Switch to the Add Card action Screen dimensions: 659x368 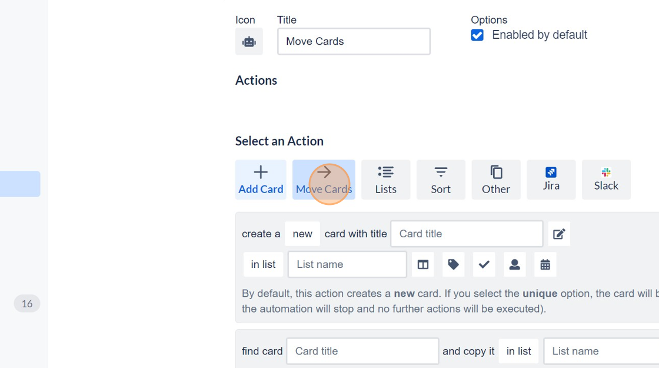[x=261, y=179]
